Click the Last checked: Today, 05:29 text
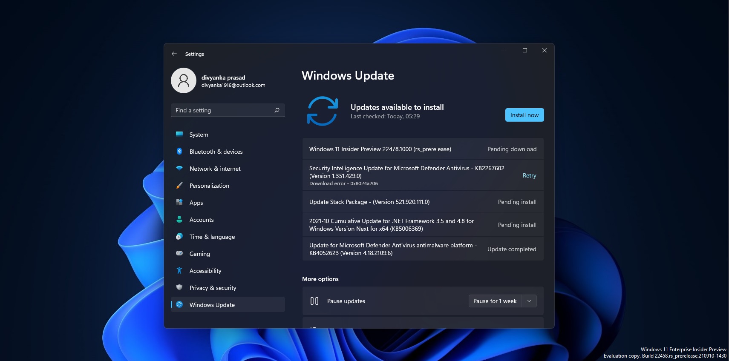Screen dimensions: 729x361 point(385,116)
